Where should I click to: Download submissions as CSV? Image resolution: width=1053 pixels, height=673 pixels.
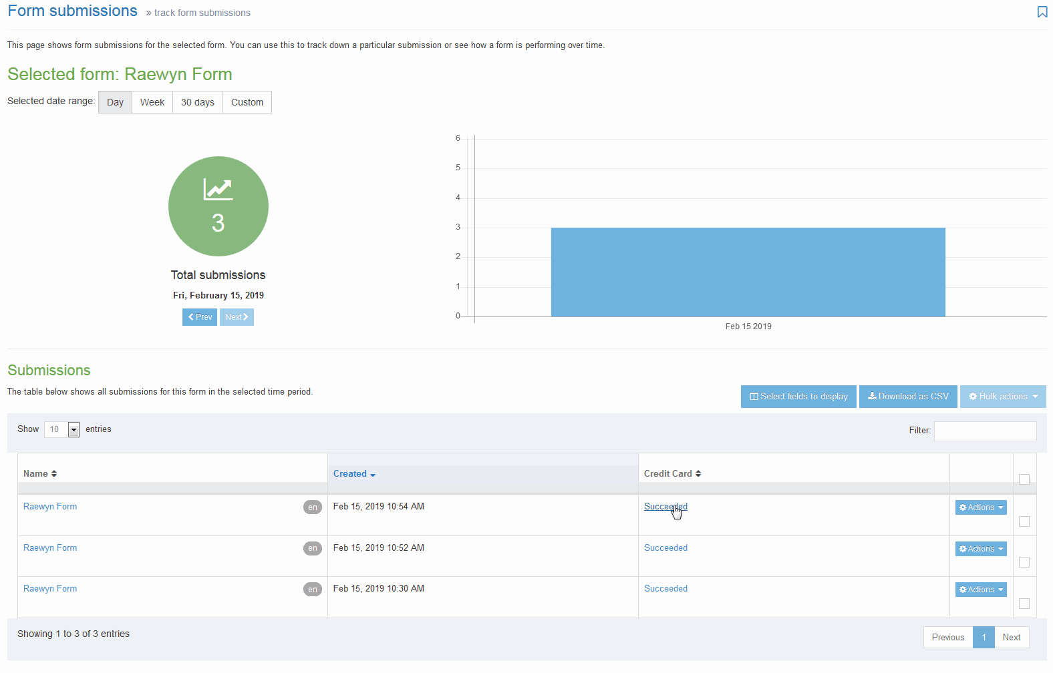(908, 397)
